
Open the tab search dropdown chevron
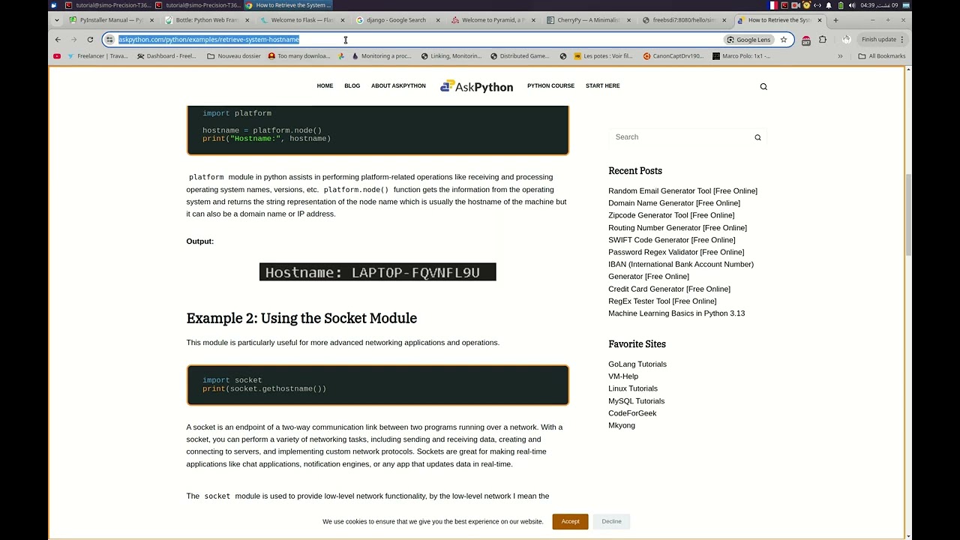click(x=58, y=20)
